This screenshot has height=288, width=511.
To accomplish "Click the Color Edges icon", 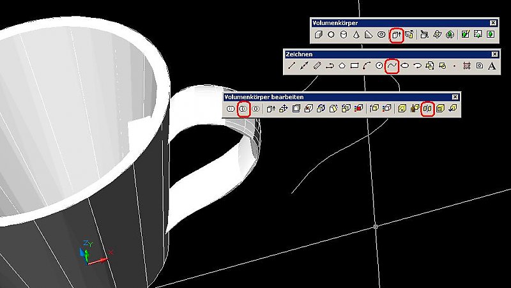I will click(387, 109).
